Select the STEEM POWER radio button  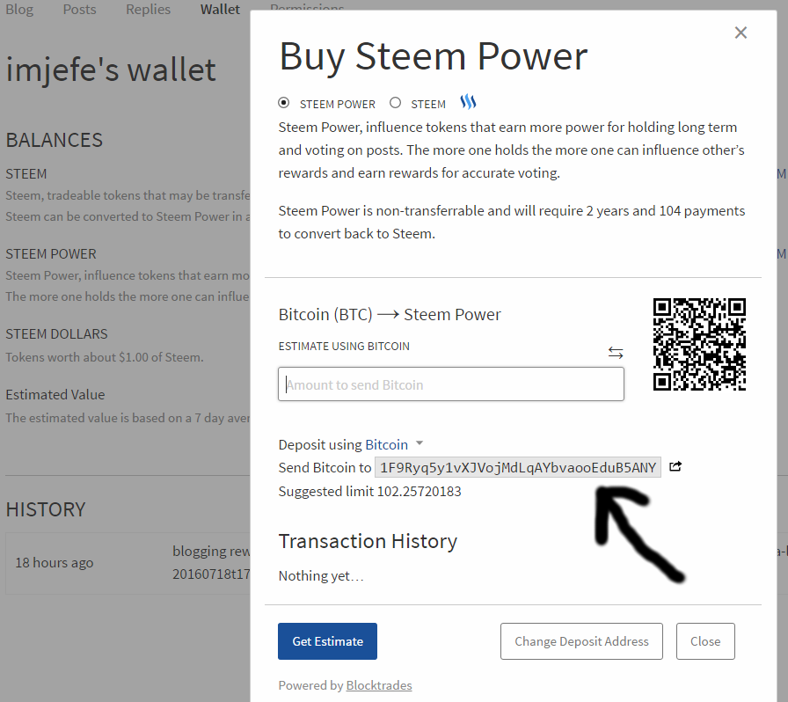pos(284,103)
